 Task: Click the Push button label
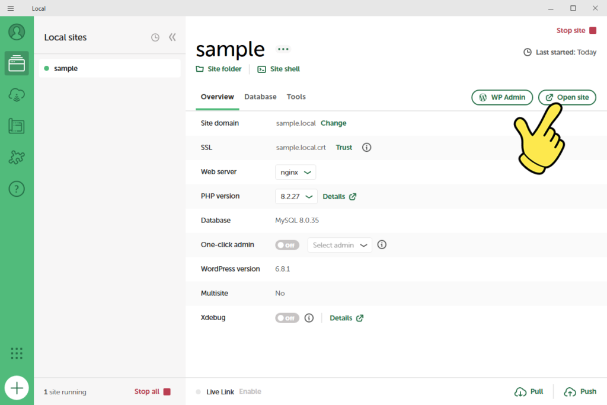[588, 391]
